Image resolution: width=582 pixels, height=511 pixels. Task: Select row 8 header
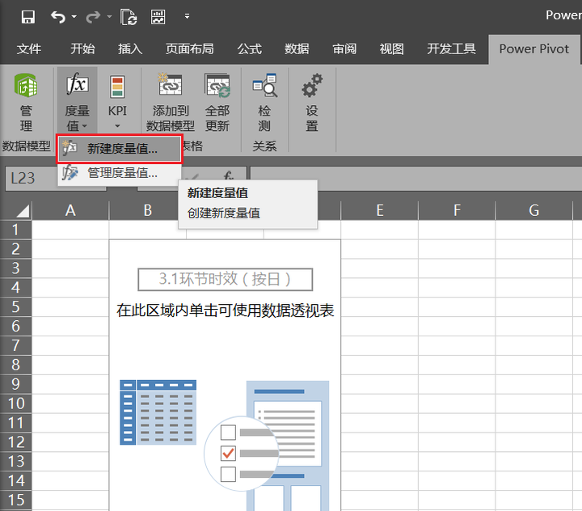15,365
